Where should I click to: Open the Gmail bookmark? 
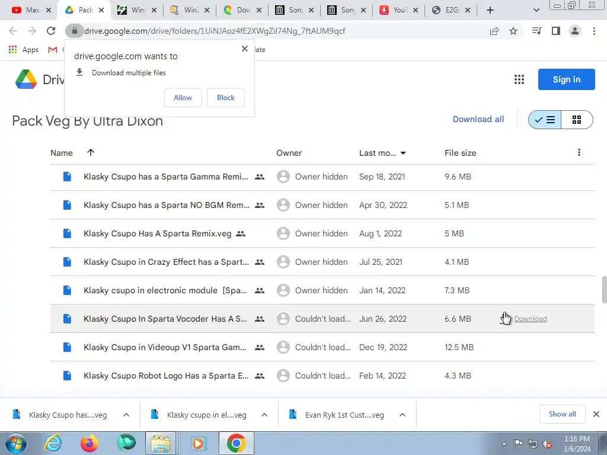pyautogui.click(x=53, y=50)
